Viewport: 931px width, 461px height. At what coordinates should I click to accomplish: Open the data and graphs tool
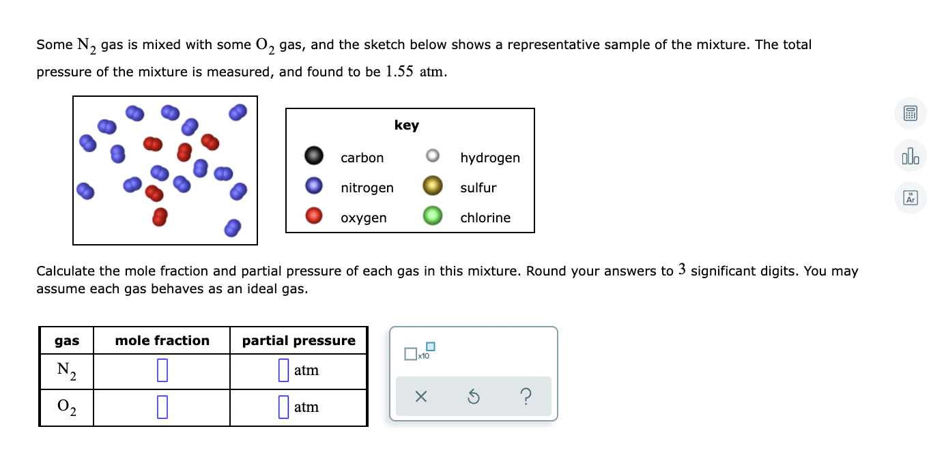click(910, 155)
